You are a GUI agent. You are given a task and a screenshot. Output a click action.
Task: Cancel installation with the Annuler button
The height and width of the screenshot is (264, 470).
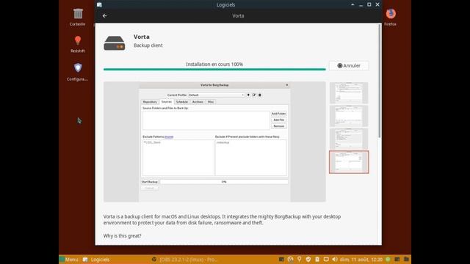click(x=349, y=65)
